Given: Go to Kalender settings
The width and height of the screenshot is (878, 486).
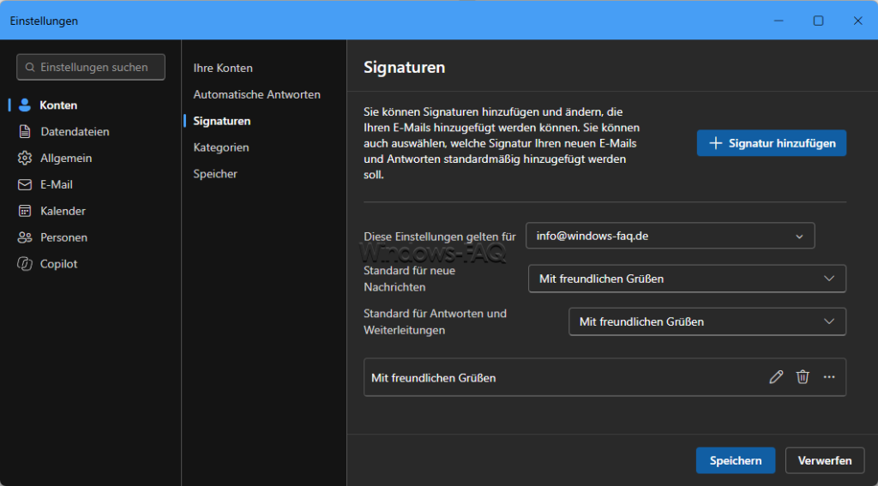Looking at the screenshot, I should tap(63, 211).
